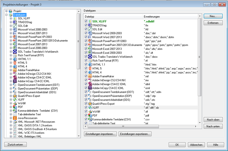Click Microsoft Word 2007-2013 icon in tree
228x151 pixels.
tap(15, 33)
